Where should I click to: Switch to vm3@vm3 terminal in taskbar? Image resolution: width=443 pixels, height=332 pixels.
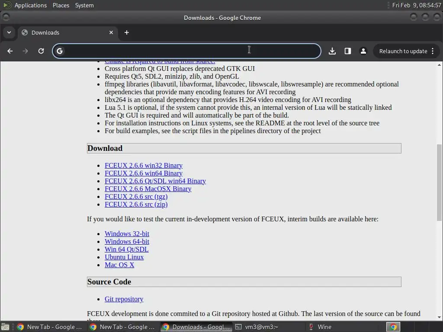(x=268, y=327)
